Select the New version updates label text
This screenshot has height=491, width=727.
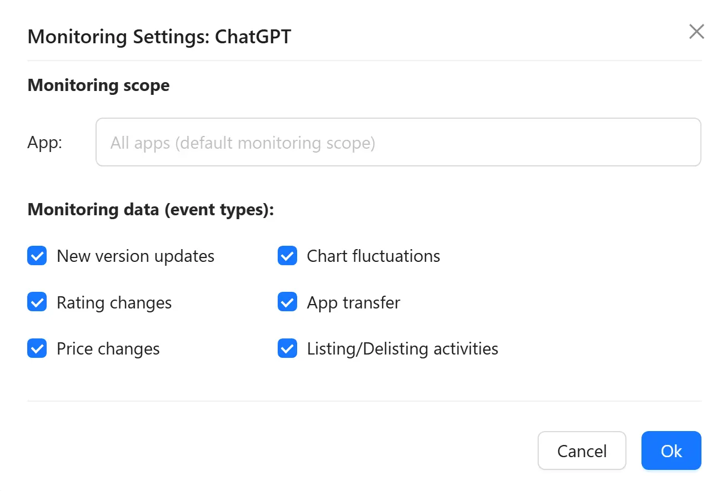click(135, 256)
